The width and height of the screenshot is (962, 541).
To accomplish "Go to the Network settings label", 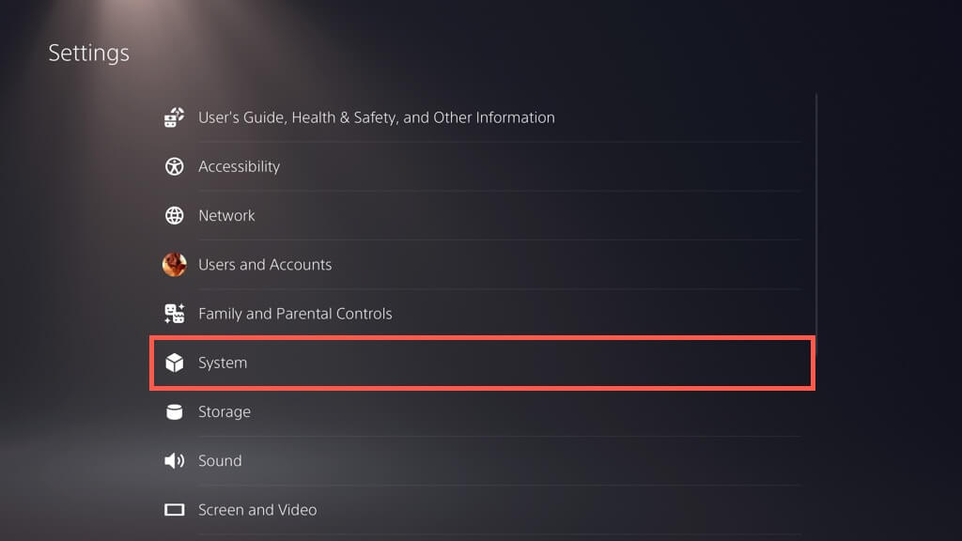I will (x=226, y=215).
